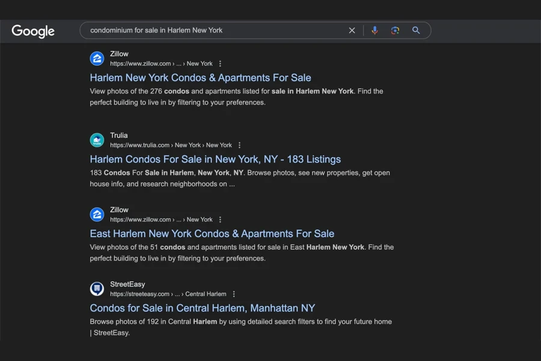Click Zillow favicon of first Harlem result
541x361 pixels.
click(x=97, y=58)
